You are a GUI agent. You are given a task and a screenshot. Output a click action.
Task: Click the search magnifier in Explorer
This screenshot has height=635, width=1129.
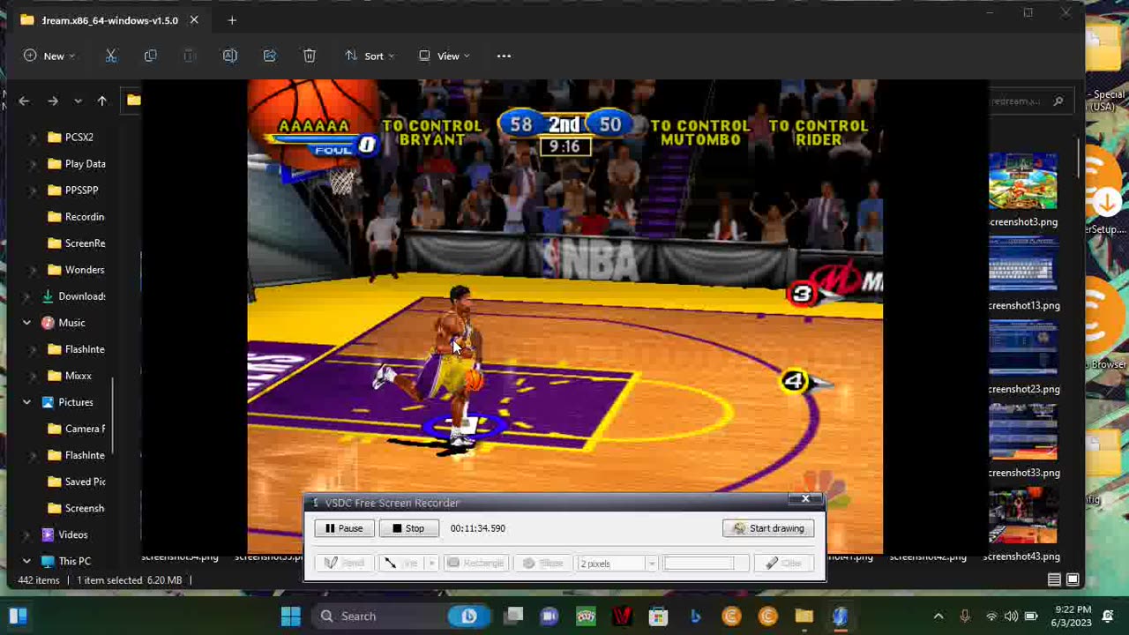pos(1058,101)
